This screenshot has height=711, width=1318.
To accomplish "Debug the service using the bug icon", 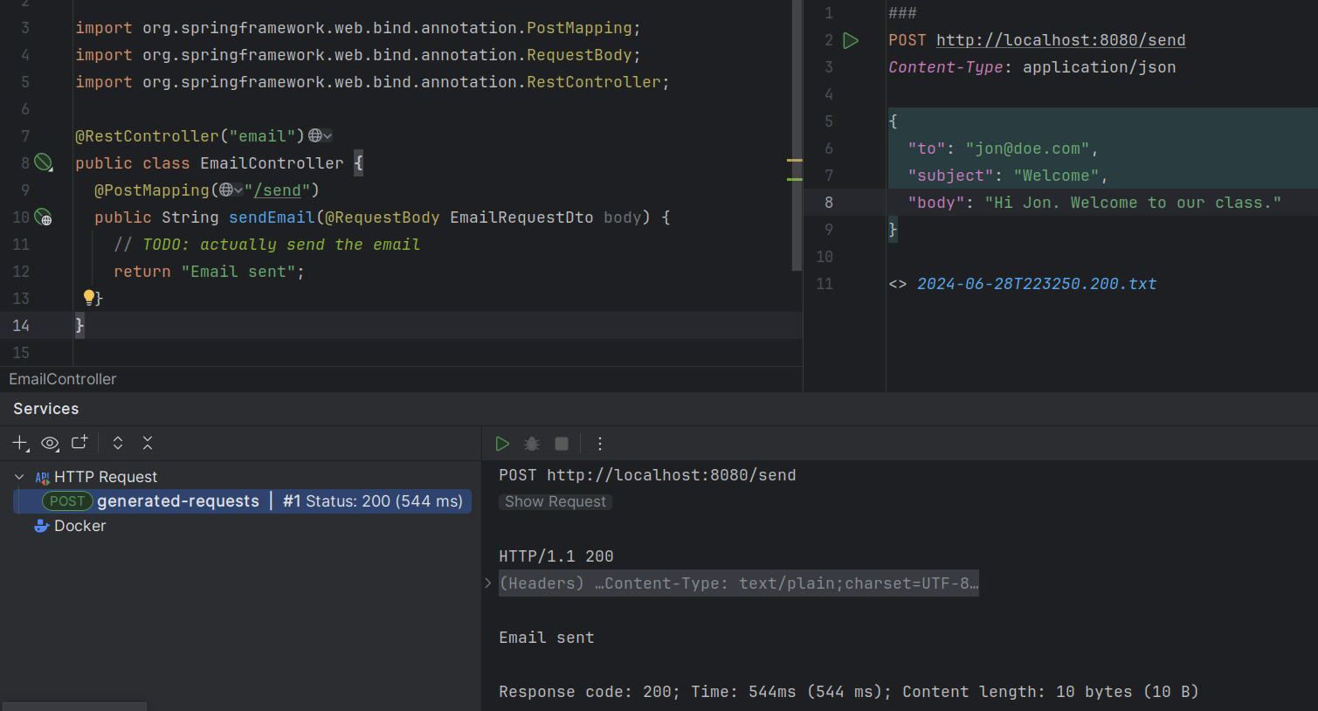I will pyautogui.click(x=531, y=443).
